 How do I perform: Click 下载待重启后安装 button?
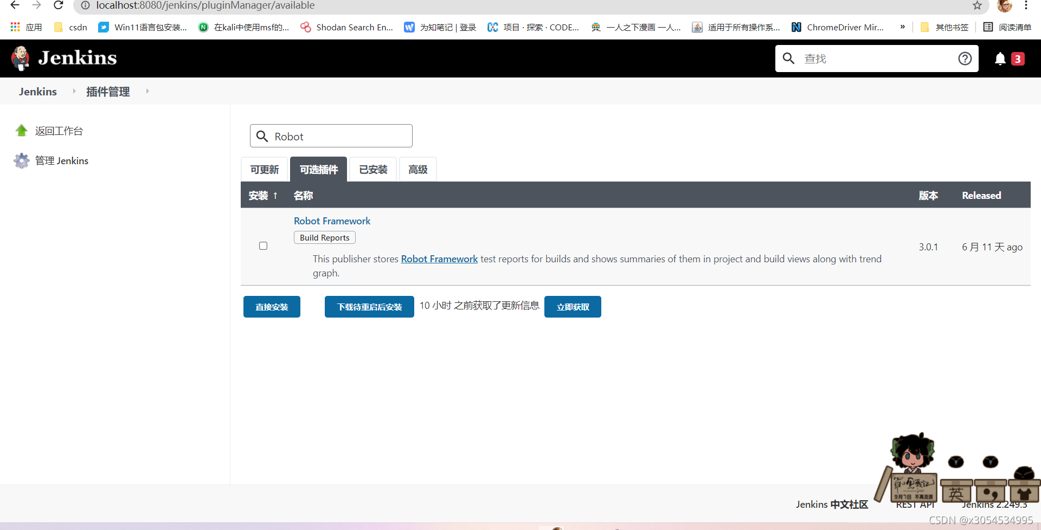(369, 307)
